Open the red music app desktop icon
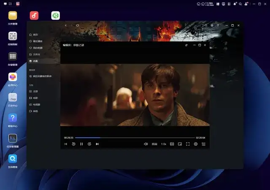The height and width of the screenshot is (190, 270). [x=34, y=16]
